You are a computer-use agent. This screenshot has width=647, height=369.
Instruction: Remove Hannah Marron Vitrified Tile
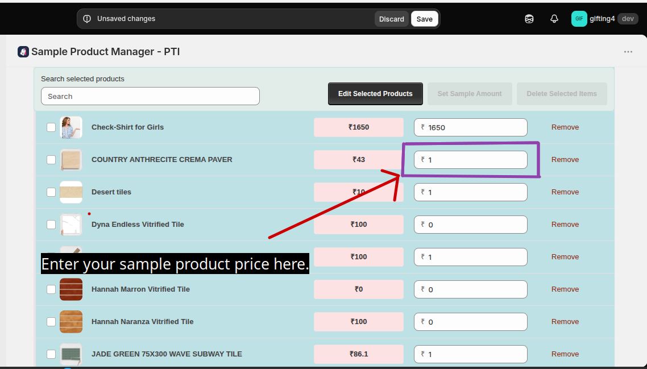(x=565, y=289)
